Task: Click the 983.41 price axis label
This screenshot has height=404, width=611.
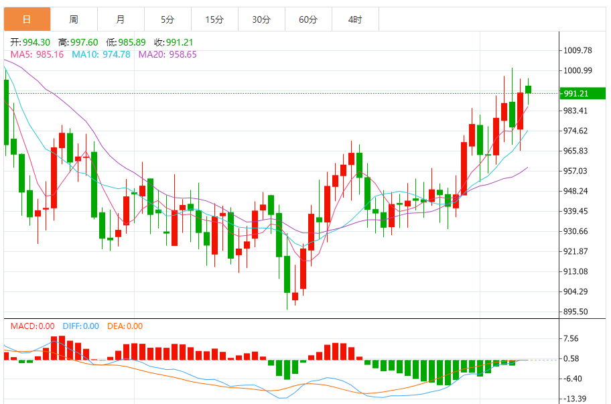Action: pyautogui.click(x=575, y=111)
